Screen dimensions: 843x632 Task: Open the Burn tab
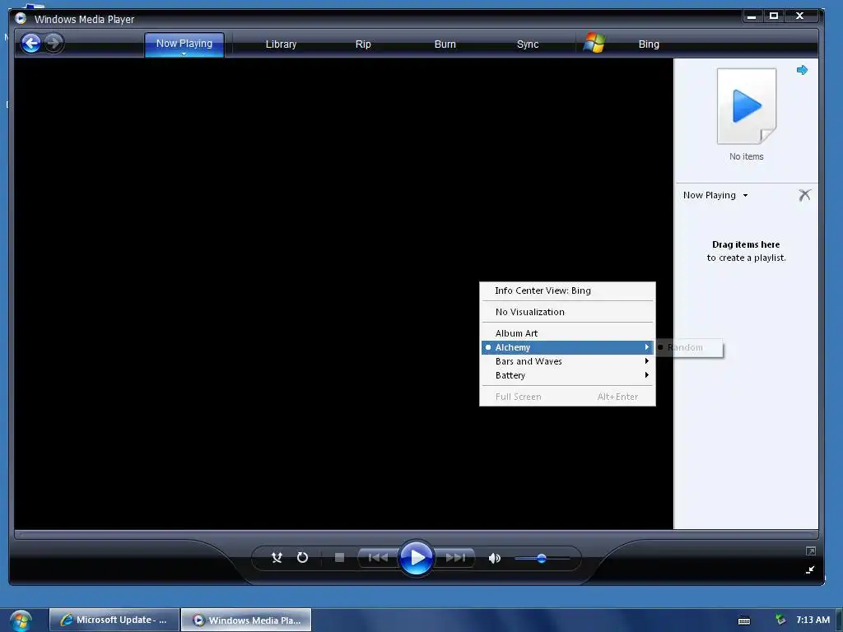point(445,44)
